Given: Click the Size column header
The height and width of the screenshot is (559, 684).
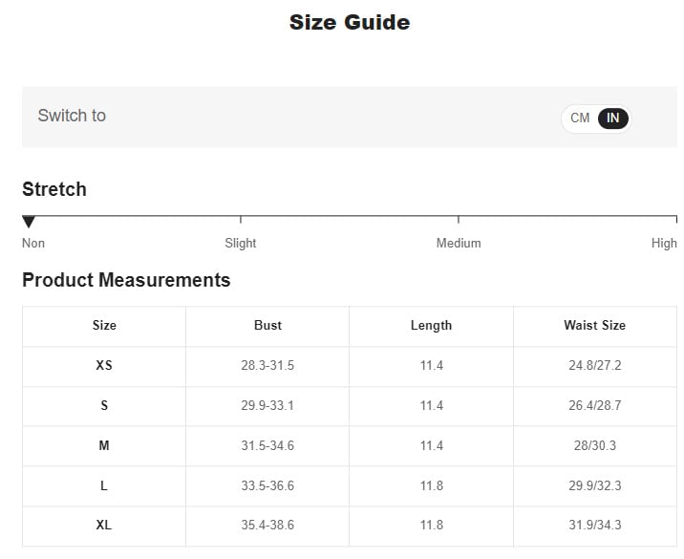Looking at the screenshot, I should click(x=104, y=325).
